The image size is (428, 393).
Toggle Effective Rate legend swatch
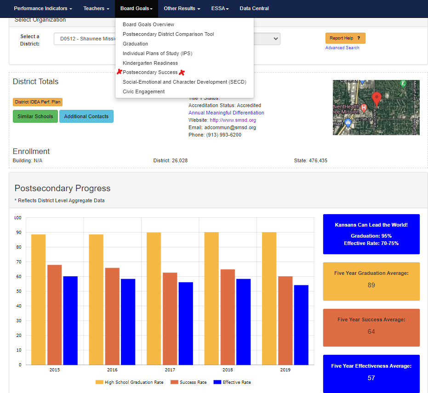217,382
